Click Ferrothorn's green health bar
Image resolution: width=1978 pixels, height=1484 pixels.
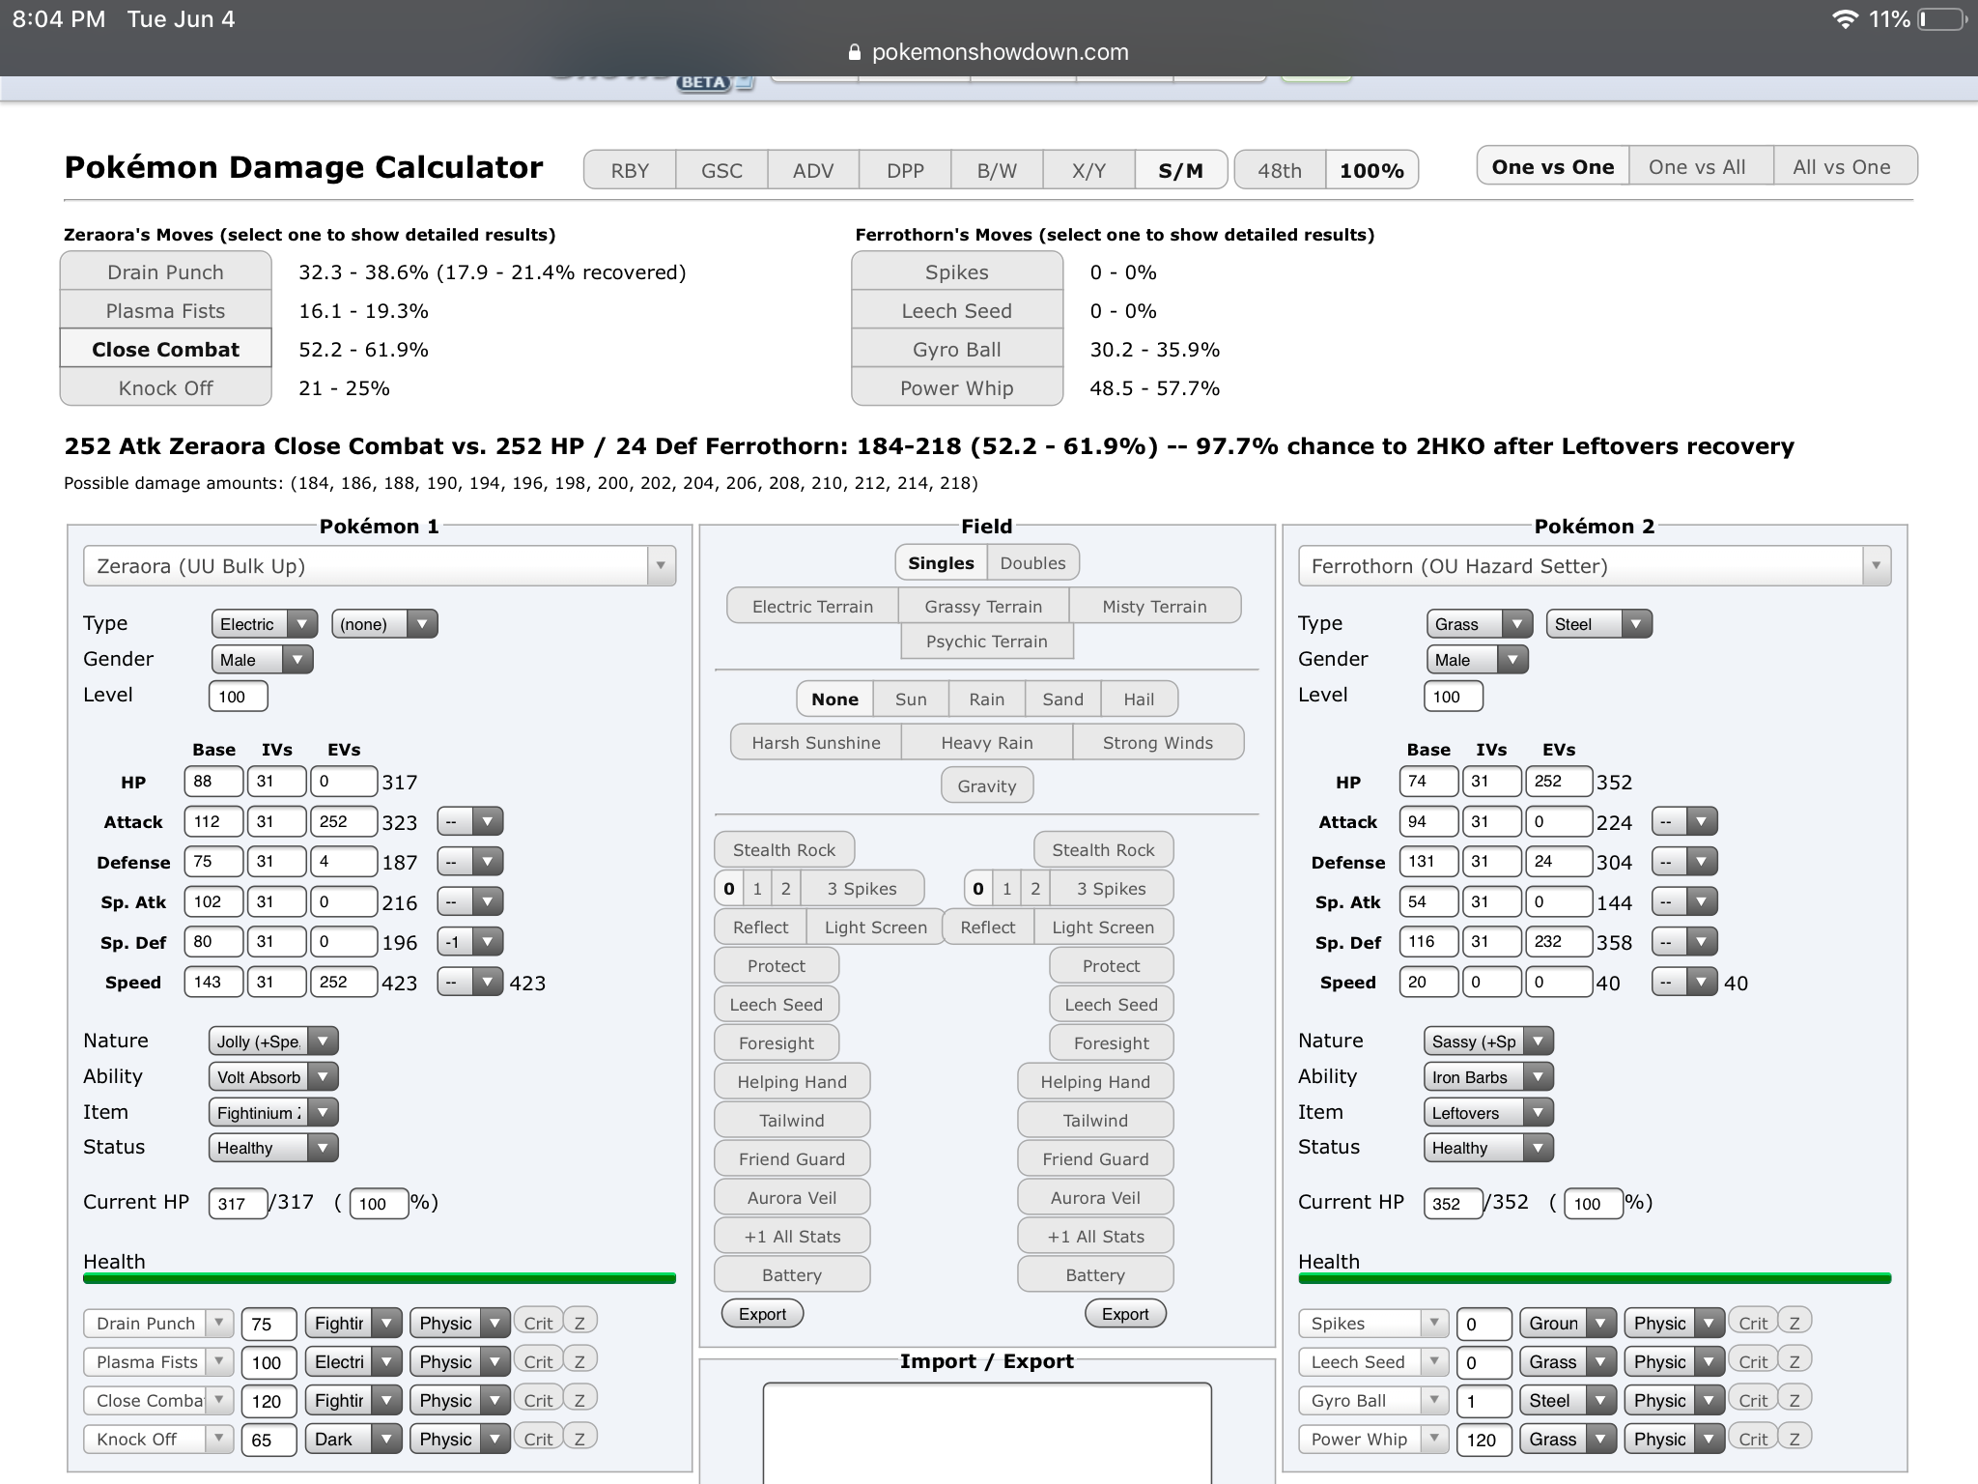coord(1595,1278)
